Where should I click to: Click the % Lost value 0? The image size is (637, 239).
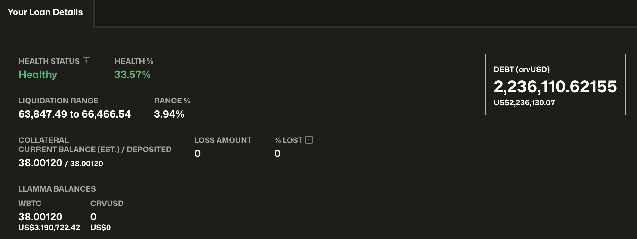click(x=277, y=154)
